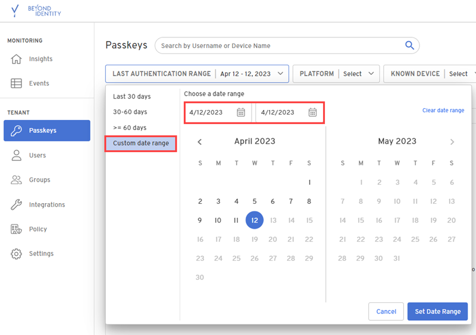Select the Last 30 days preset

pyautogui.click(x=131, y=96)
